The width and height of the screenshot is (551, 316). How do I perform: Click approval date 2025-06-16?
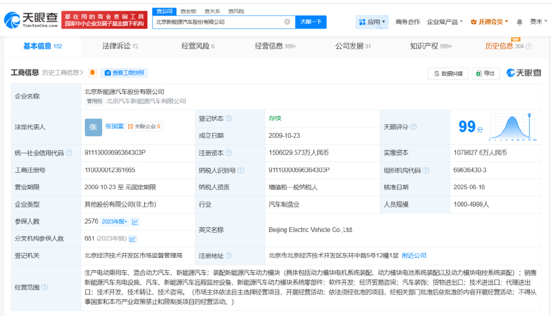[x=469, y=187]
